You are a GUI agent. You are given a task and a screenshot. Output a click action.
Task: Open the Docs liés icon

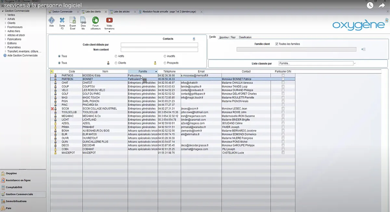pyautogui.click(x=83, y=21)
